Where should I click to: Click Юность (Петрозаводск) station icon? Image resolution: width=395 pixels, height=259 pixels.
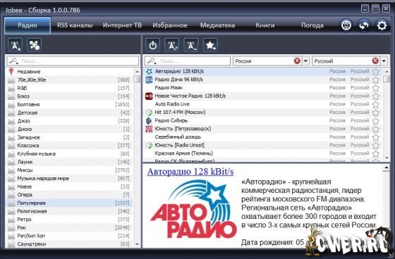click(x=149, y=129)
